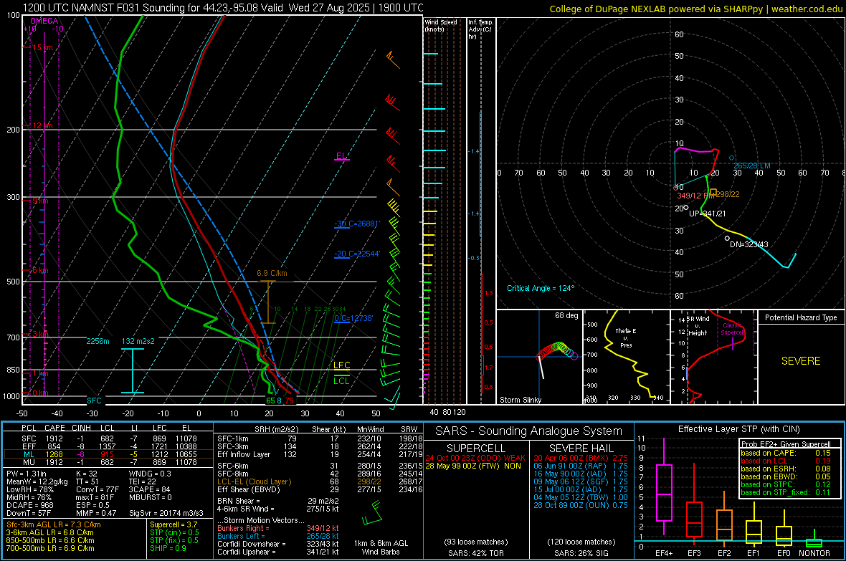
Task: Click the '-20 C=22544'' height label
Action: click(357, 254)
